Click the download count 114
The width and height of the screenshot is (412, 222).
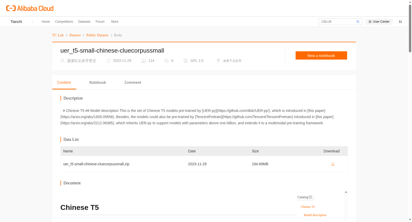(151, 61)
